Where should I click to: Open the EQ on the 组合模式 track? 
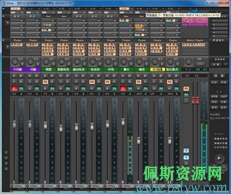coord(170,82)
